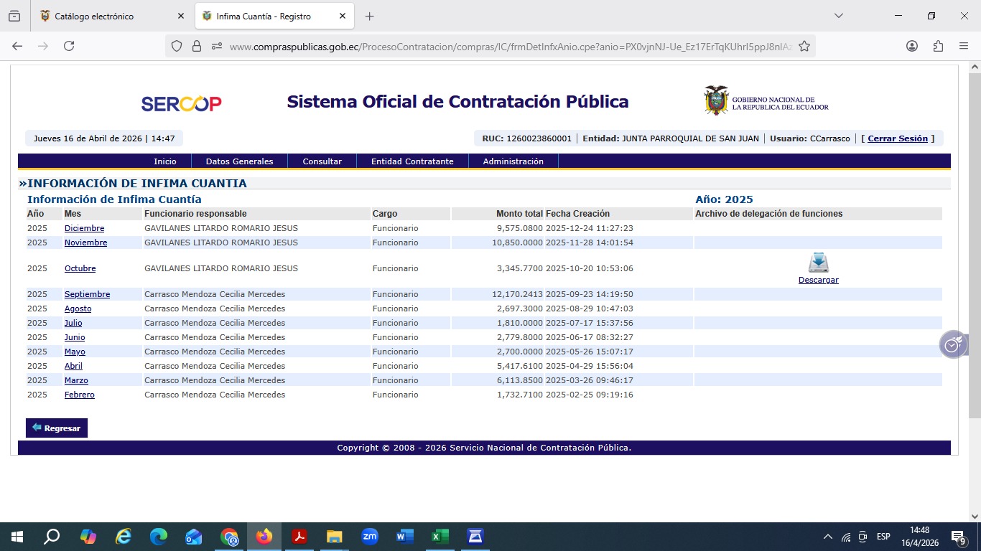Open Firefox account profile icon

pos(912,46)
